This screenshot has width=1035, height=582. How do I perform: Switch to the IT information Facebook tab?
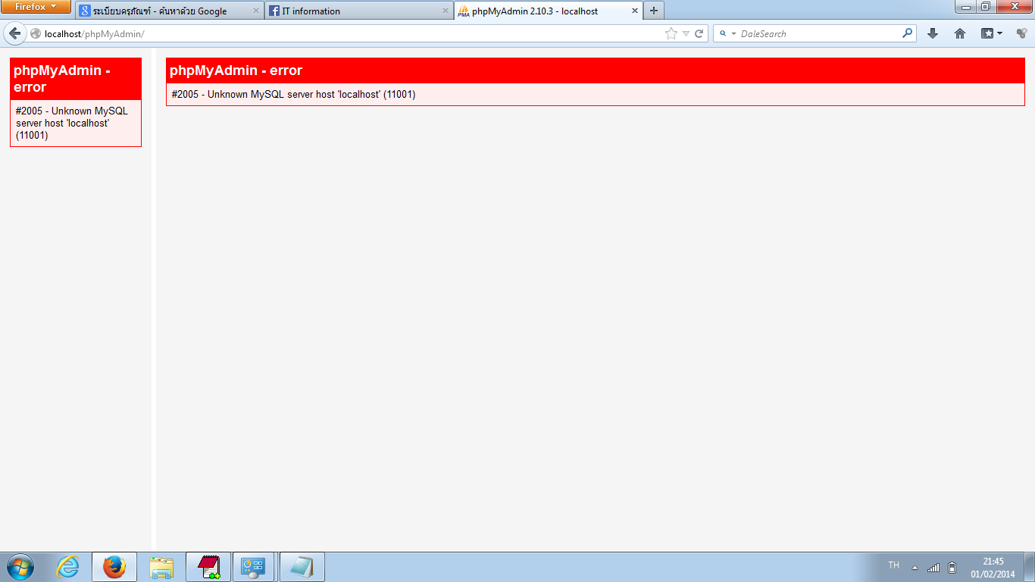pos(358,11)
